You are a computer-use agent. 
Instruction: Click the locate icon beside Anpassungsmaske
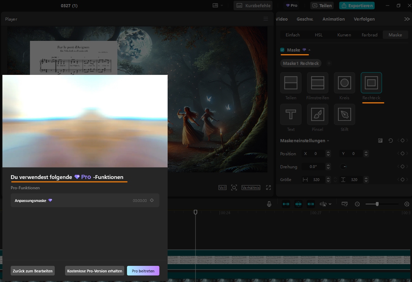[x=151, y=200]
